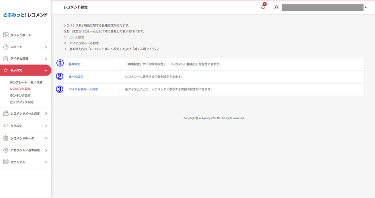375x198 pixels.
Task: Click the 基本設定 description text
Action: click(x=173, y=64)
